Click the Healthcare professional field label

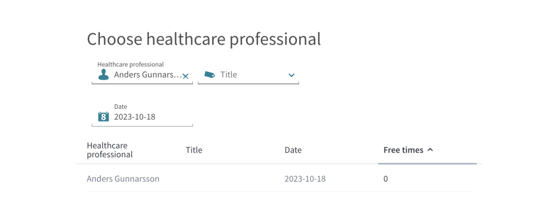click(131, 64)
